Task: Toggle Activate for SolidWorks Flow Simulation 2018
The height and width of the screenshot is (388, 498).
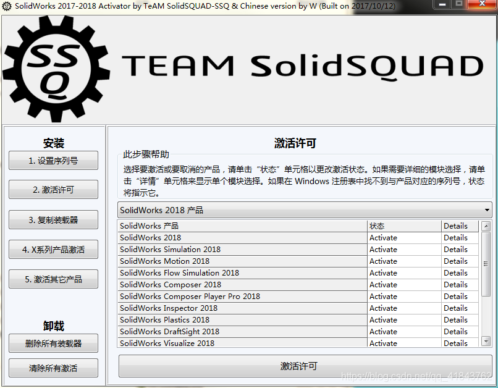Action: 404,273
